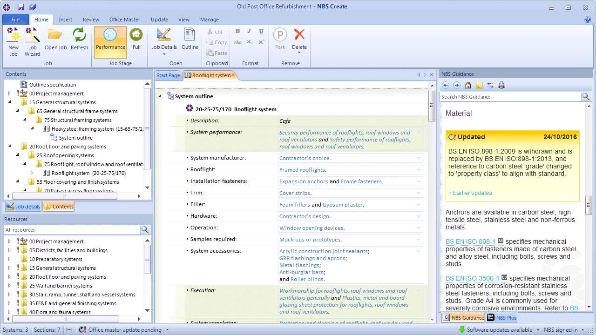Apply subscript formatting
The image size is (596, 335).
tap(249, 42)
